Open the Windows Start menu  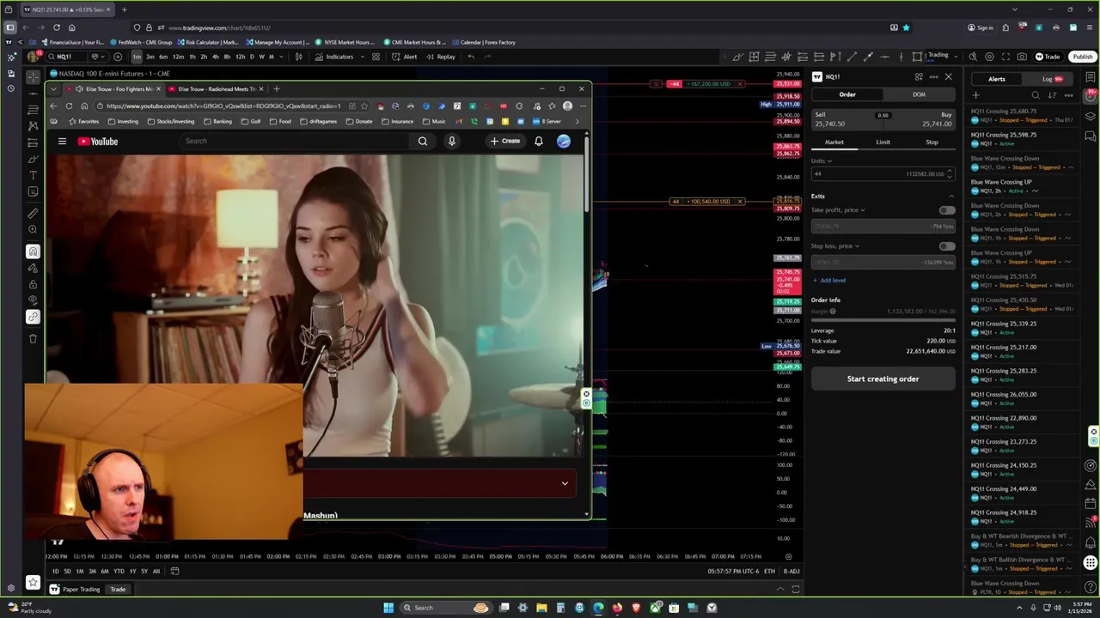click(388, 608)
